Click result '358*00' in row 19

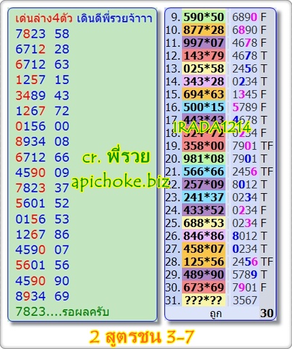click(x=204, y=146)
